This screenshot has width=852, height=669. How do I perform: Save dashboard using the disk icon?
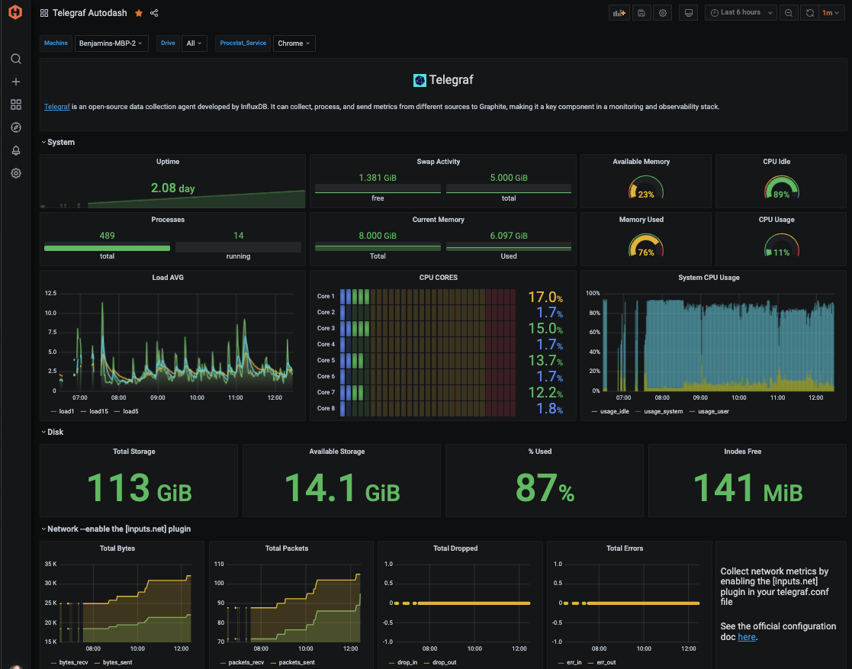[641, 13]
